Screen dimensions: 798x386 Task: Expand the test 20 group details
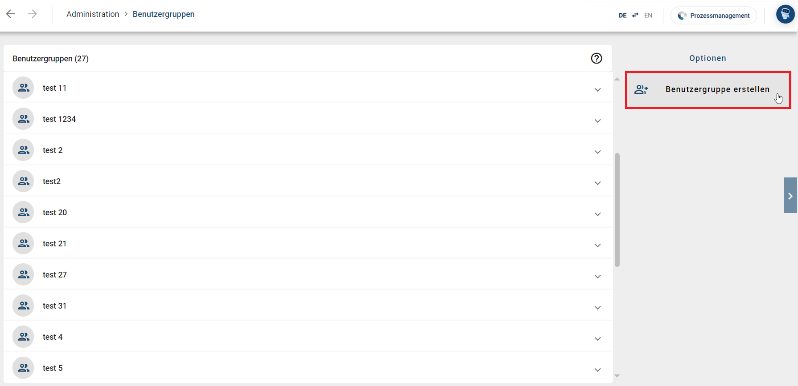(x=597, y=214)
